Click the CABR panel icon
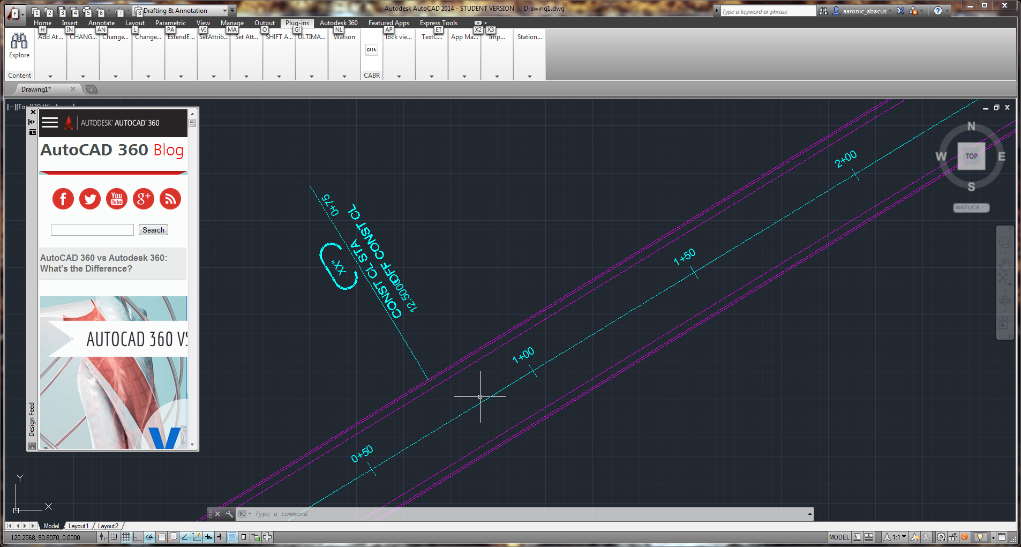1021x547 pixels. (372, 50)
